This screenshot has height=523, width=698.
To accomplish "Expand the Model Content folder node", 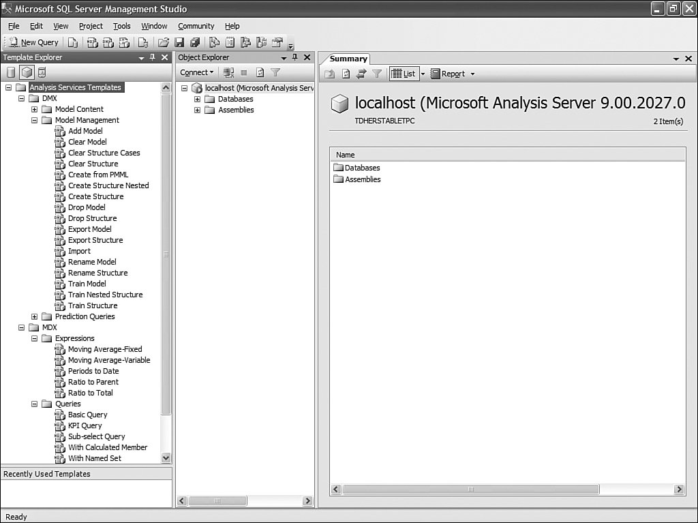I will [34, 109].
